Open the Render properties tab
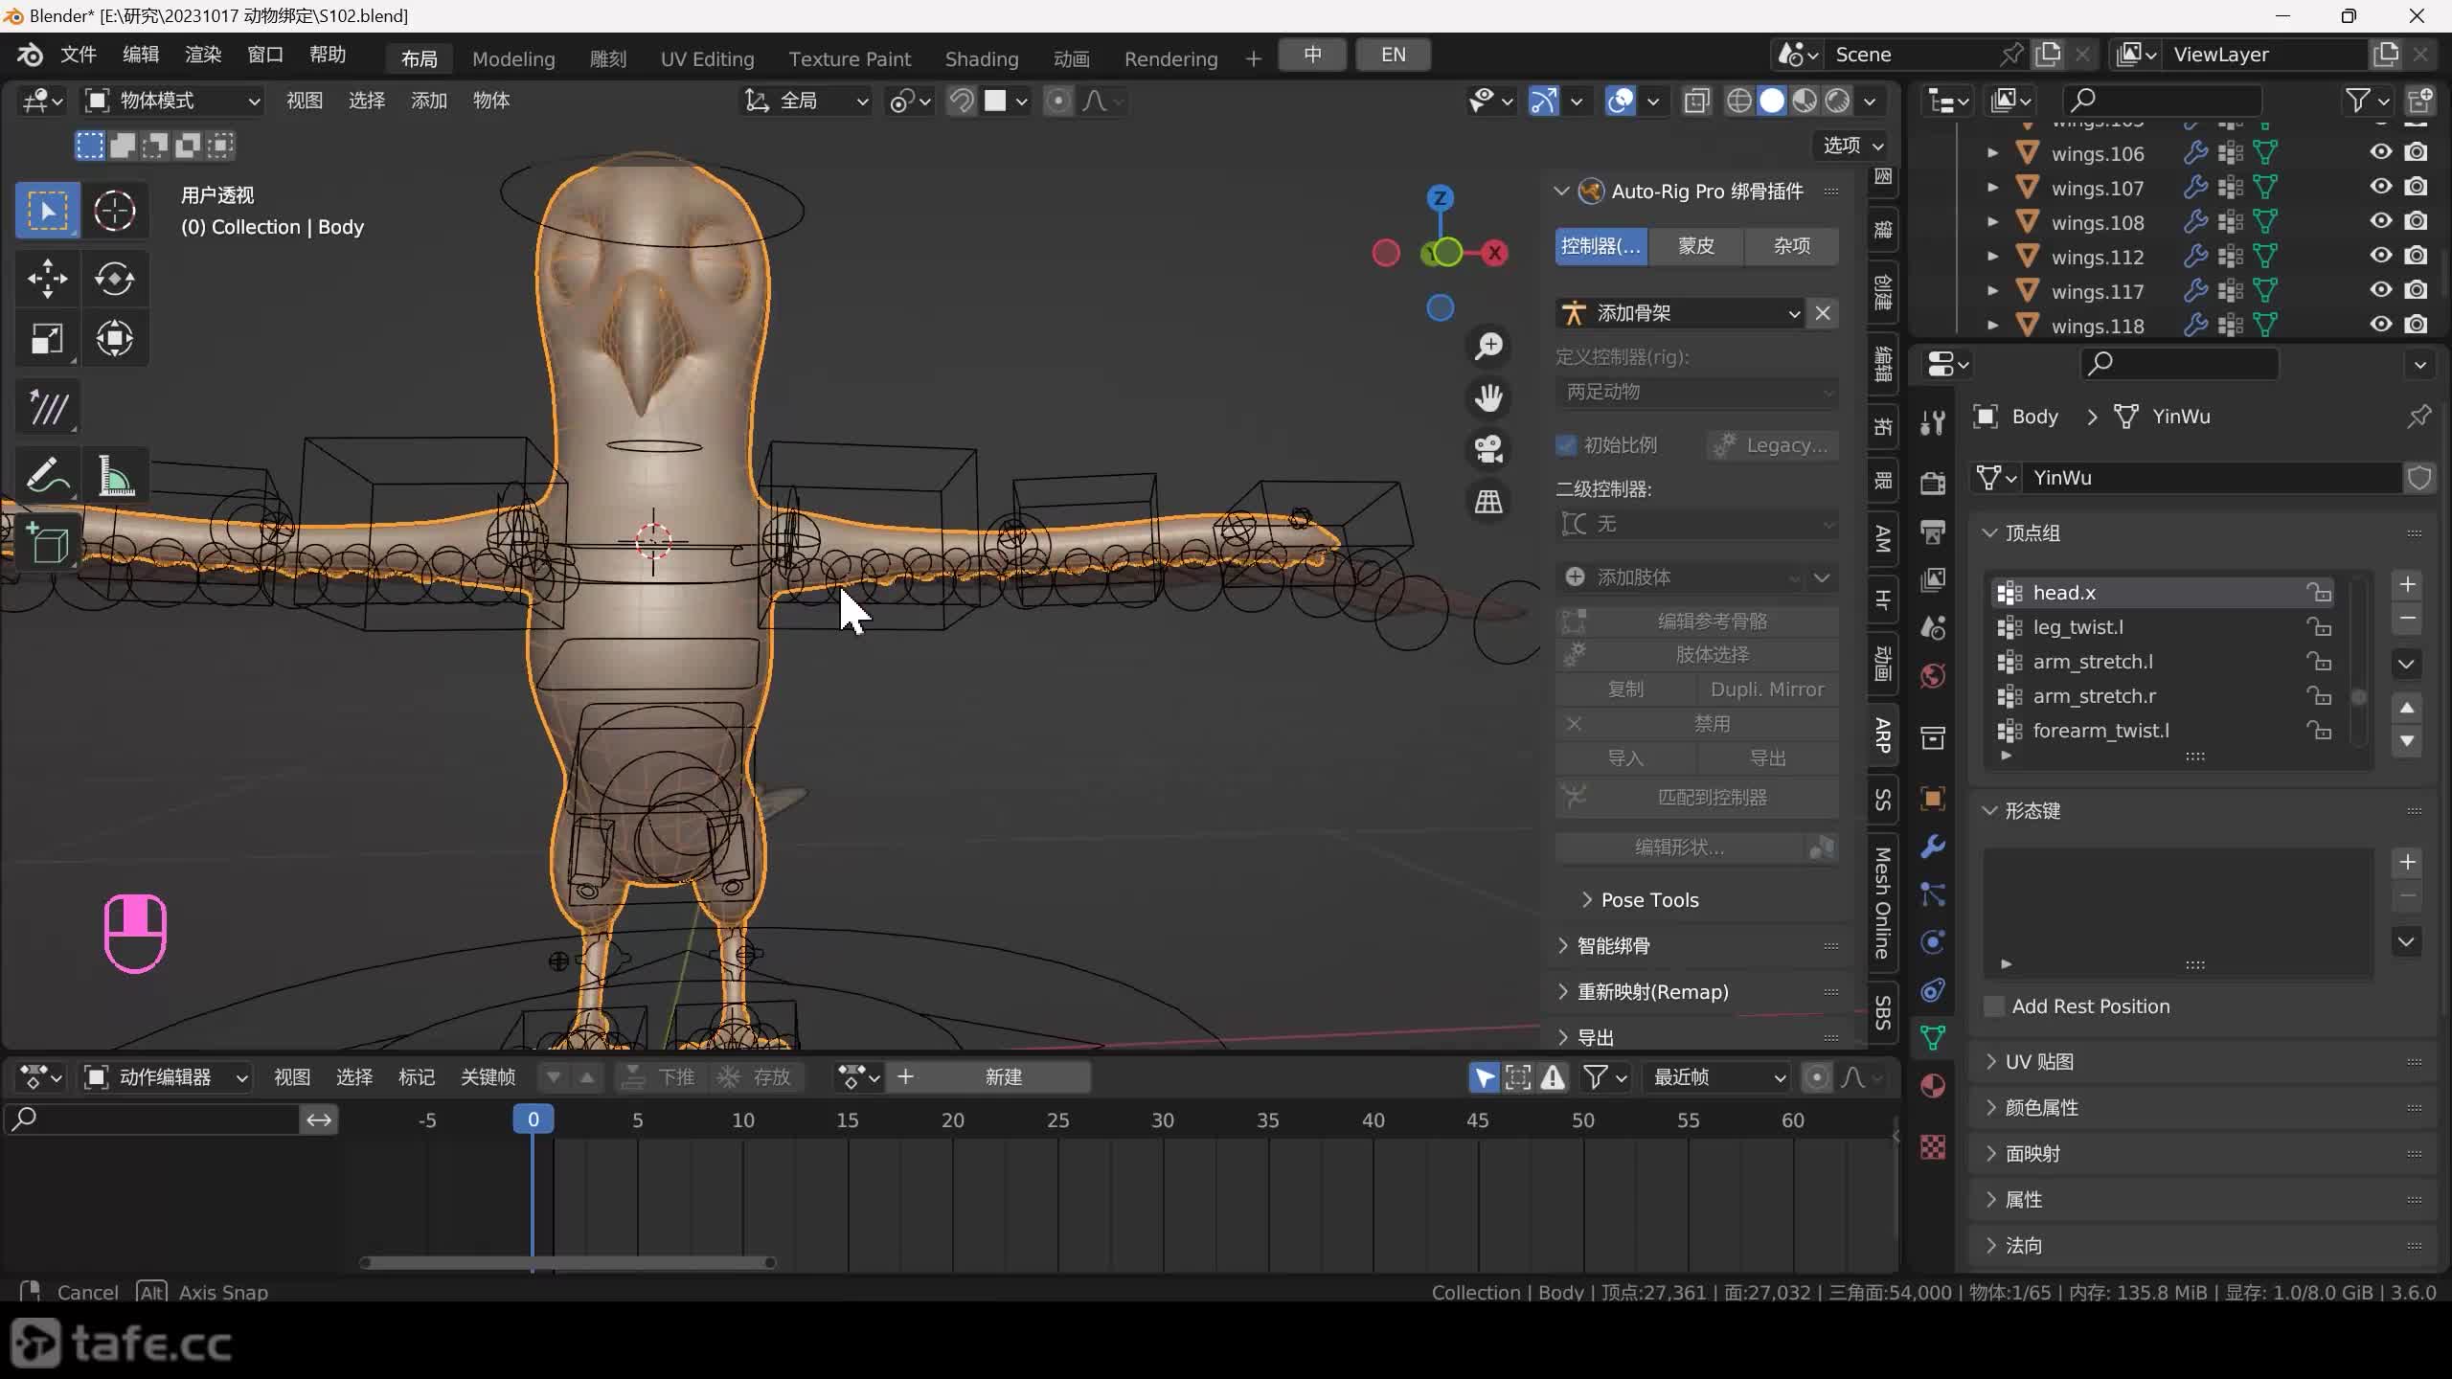This screenshot has width=2452, height=1379. (x=1933, y=483)
